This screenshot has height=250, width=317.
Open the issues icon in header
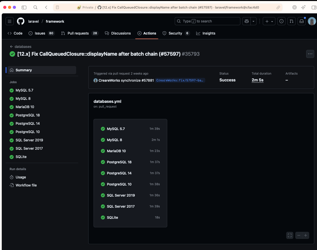(281, 21)
